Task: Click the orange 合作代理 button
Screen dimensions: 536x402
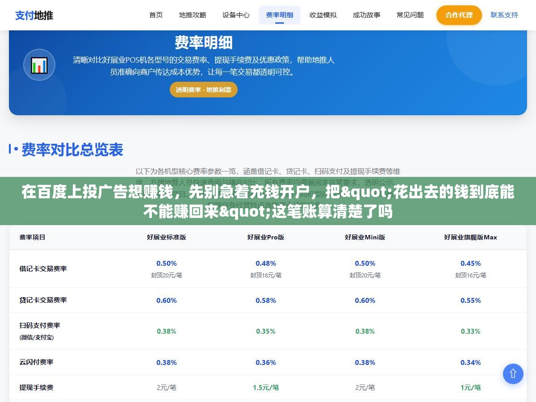Action: point(459,15)
